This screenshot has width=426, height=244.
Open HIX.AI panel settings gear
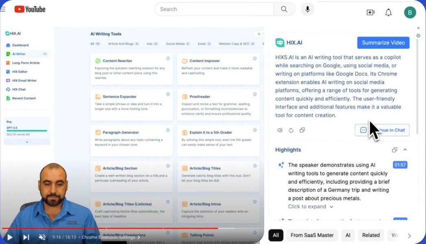click(x=418, y=36)
